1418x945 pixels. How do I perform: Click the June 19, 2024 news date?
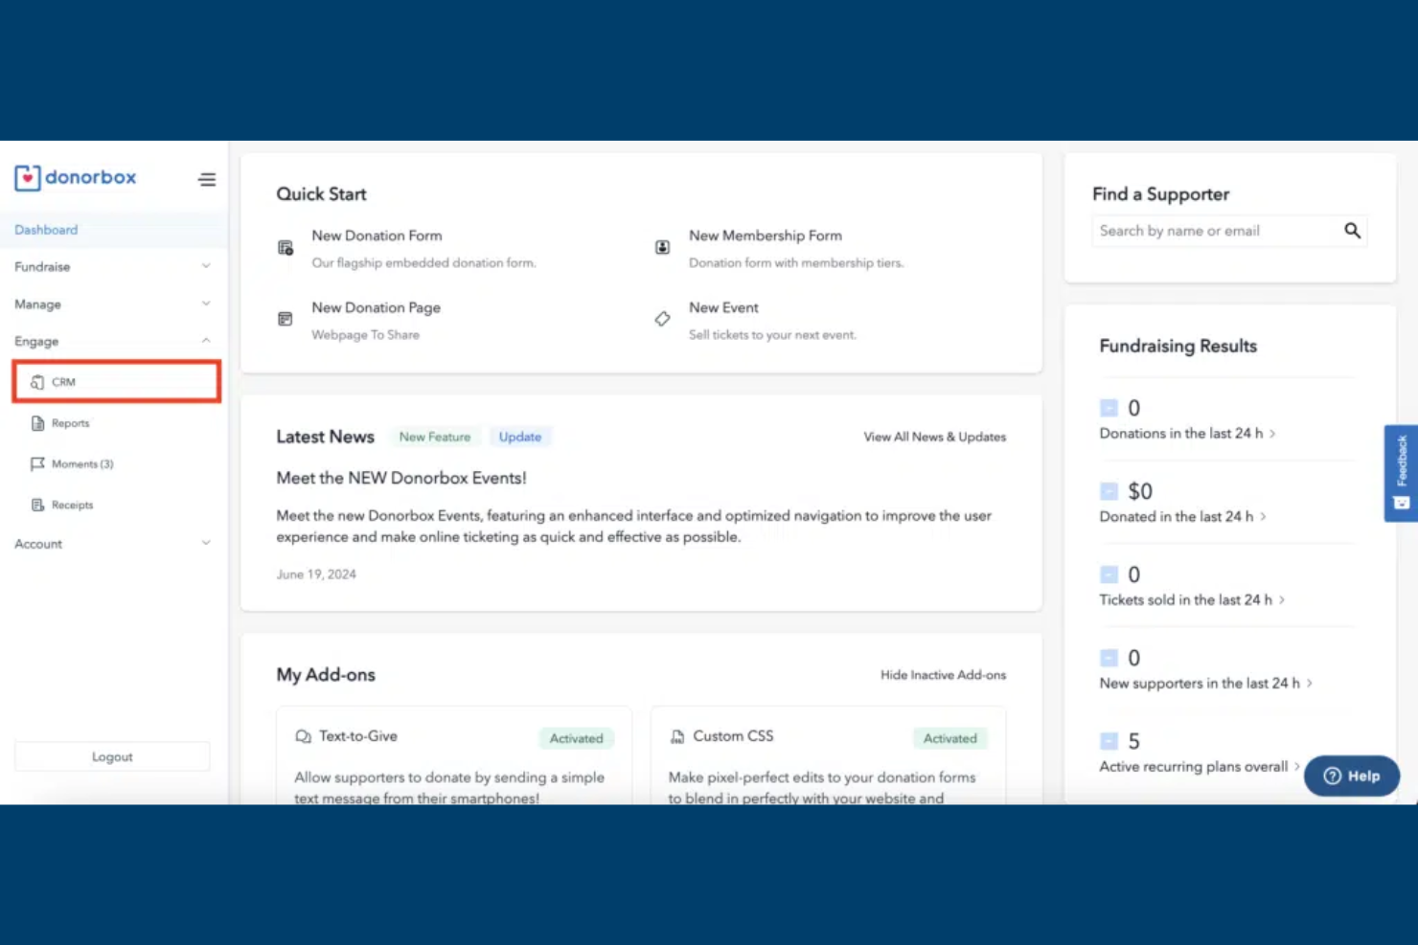[316, 574]
